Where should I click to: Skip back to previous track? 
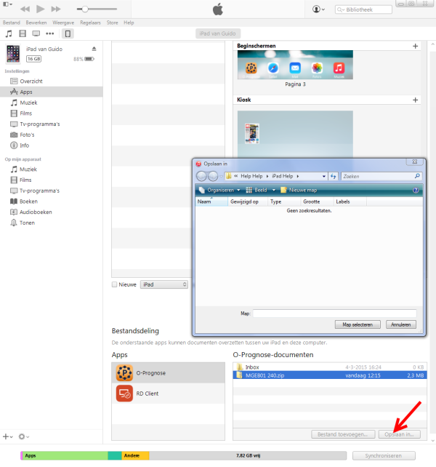(25, 9)
